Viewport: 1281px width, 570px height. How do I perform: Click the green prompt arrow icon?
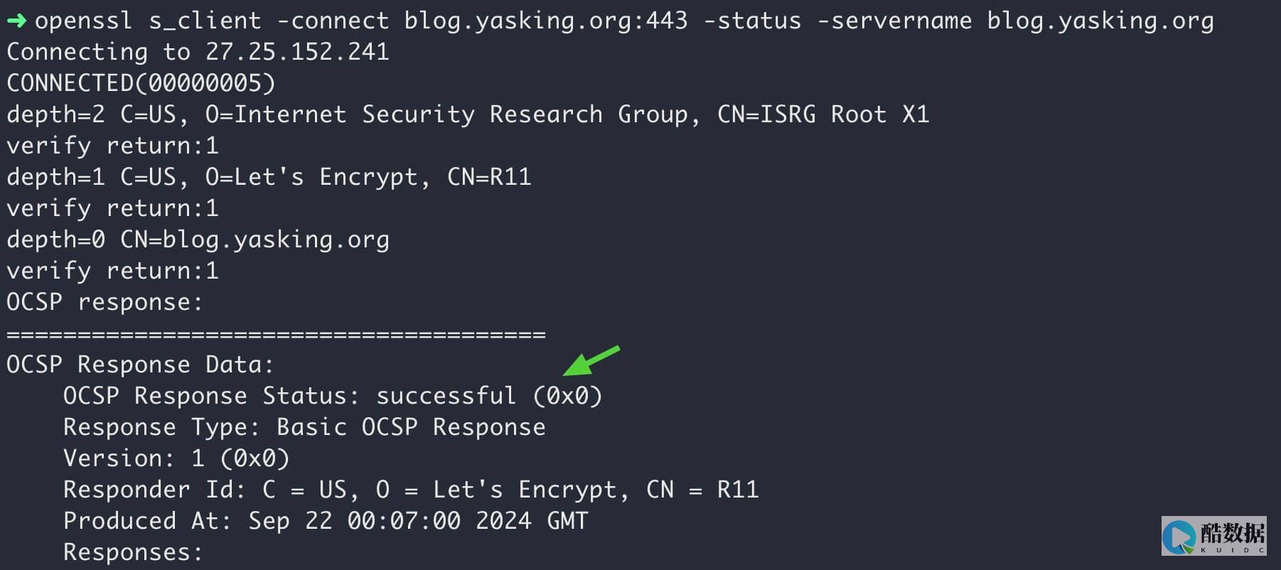(16, 21)
